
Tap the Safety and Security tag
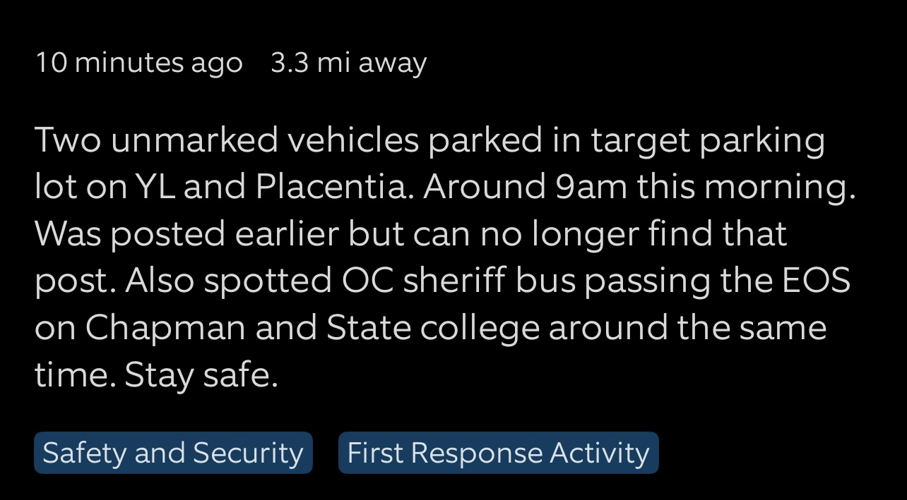tap(173, 453)
